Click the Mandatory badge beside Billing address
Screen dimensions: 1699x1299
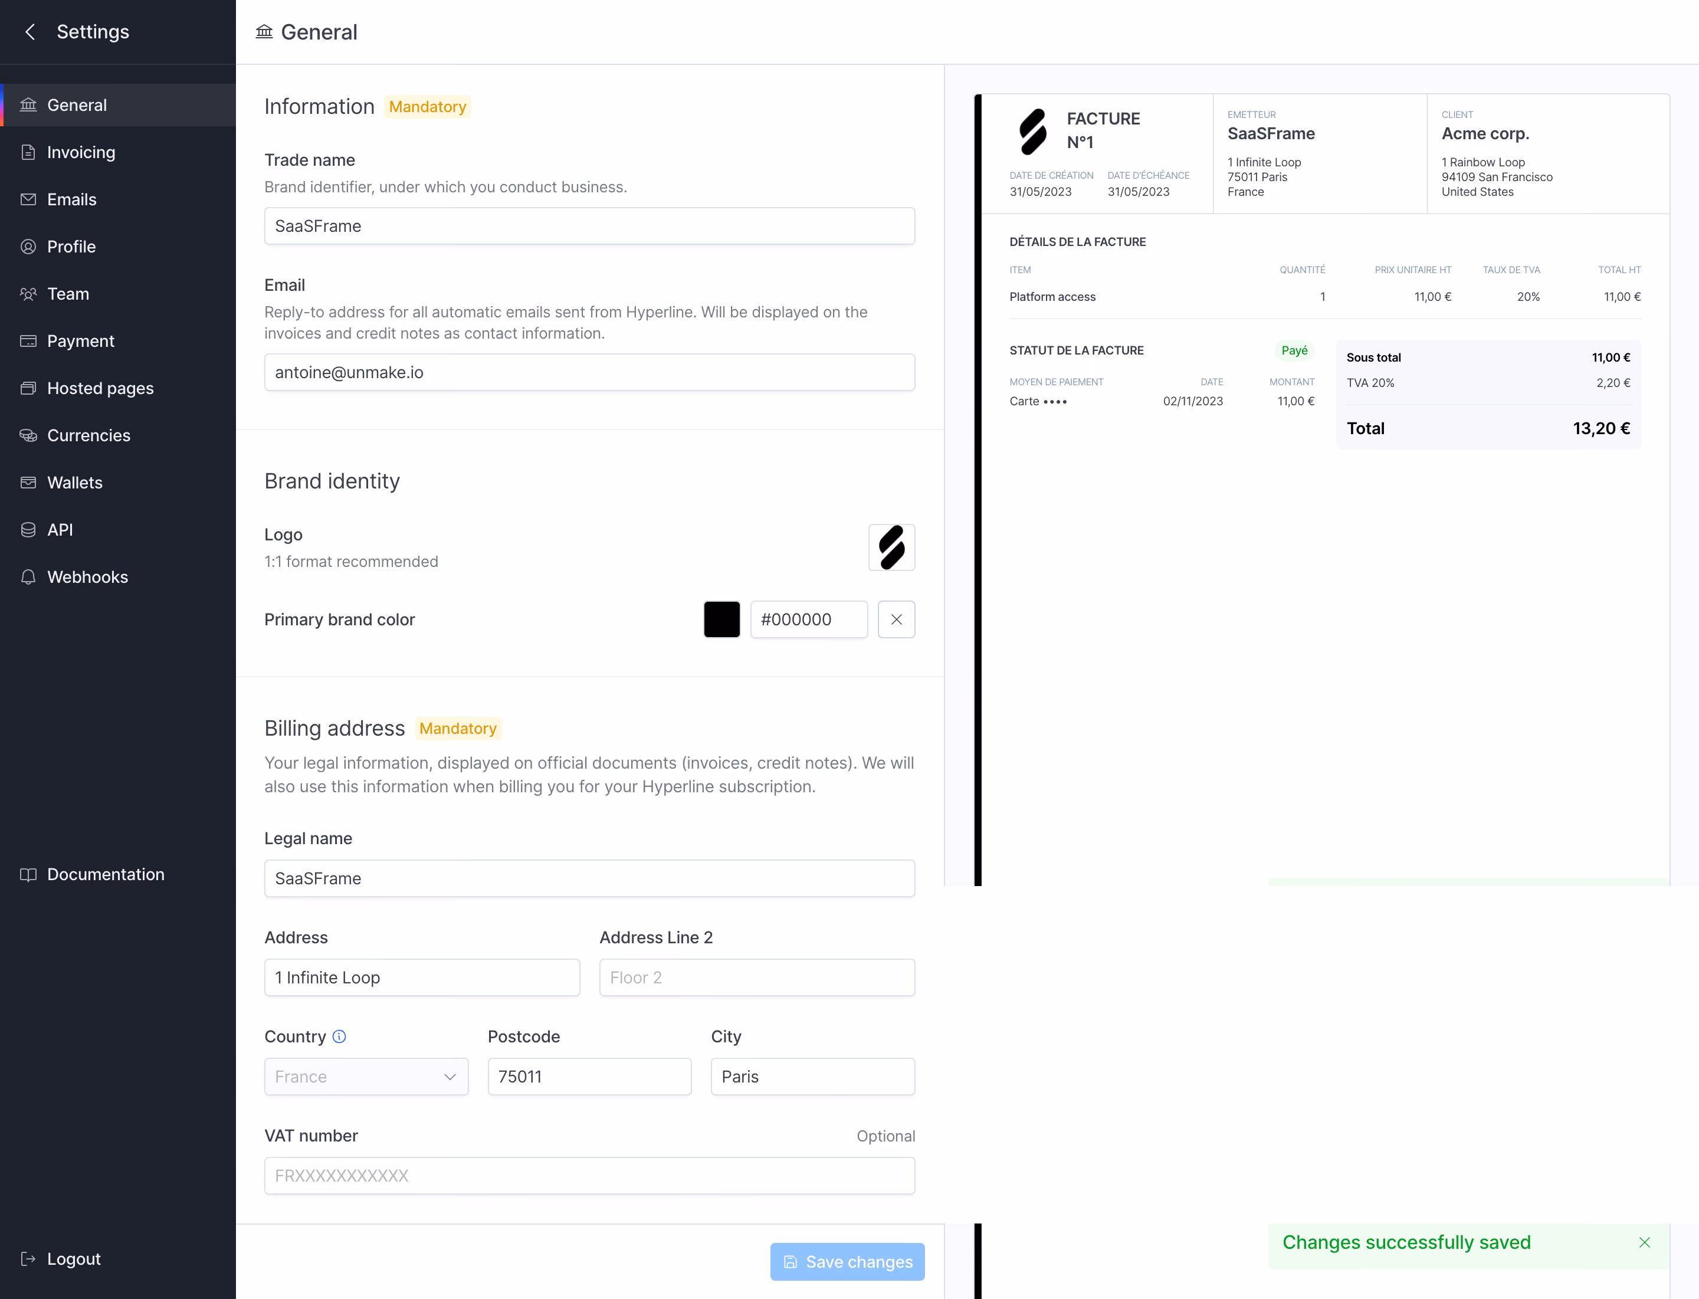tap(458, 729)
